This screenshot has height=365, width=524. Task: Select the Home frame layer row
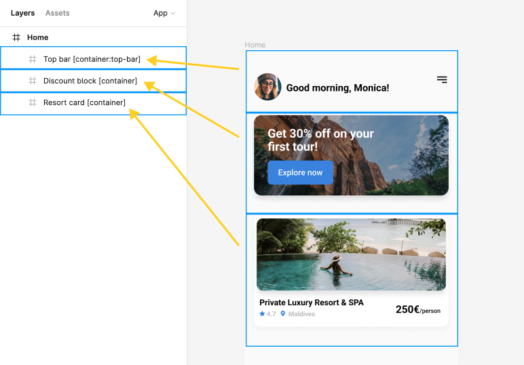93,37
